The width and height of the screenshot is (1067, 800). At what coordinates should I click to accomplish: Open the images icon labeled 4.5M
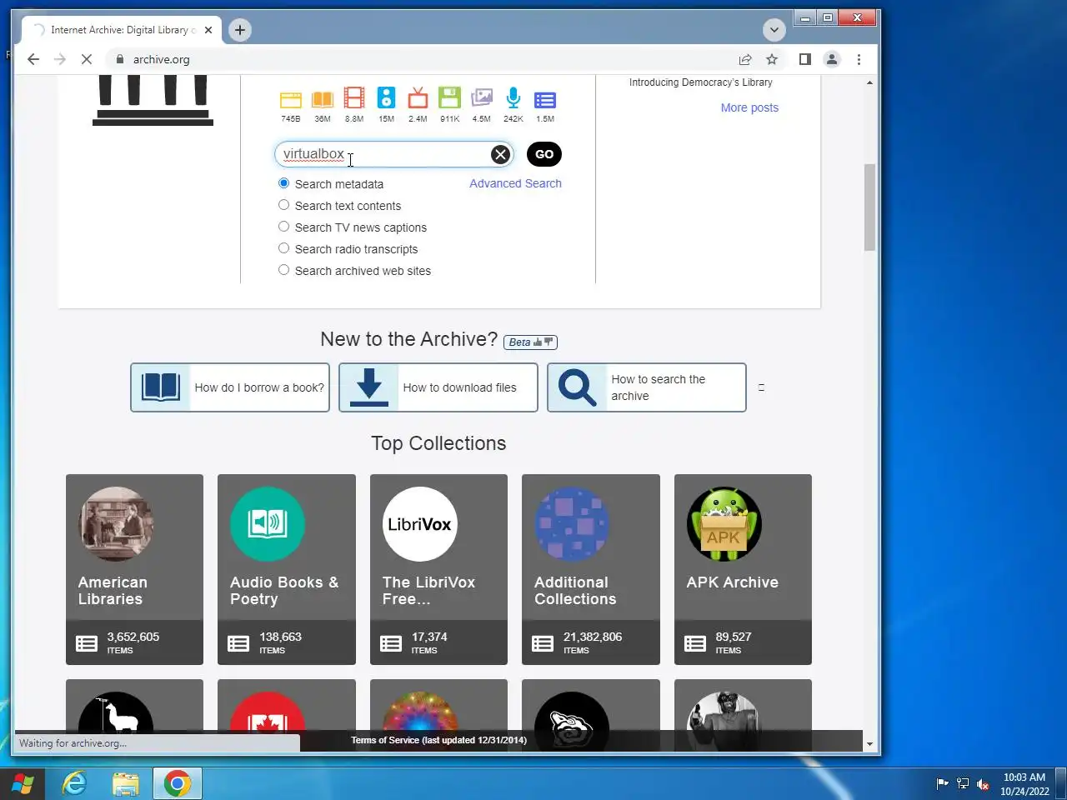482,98
